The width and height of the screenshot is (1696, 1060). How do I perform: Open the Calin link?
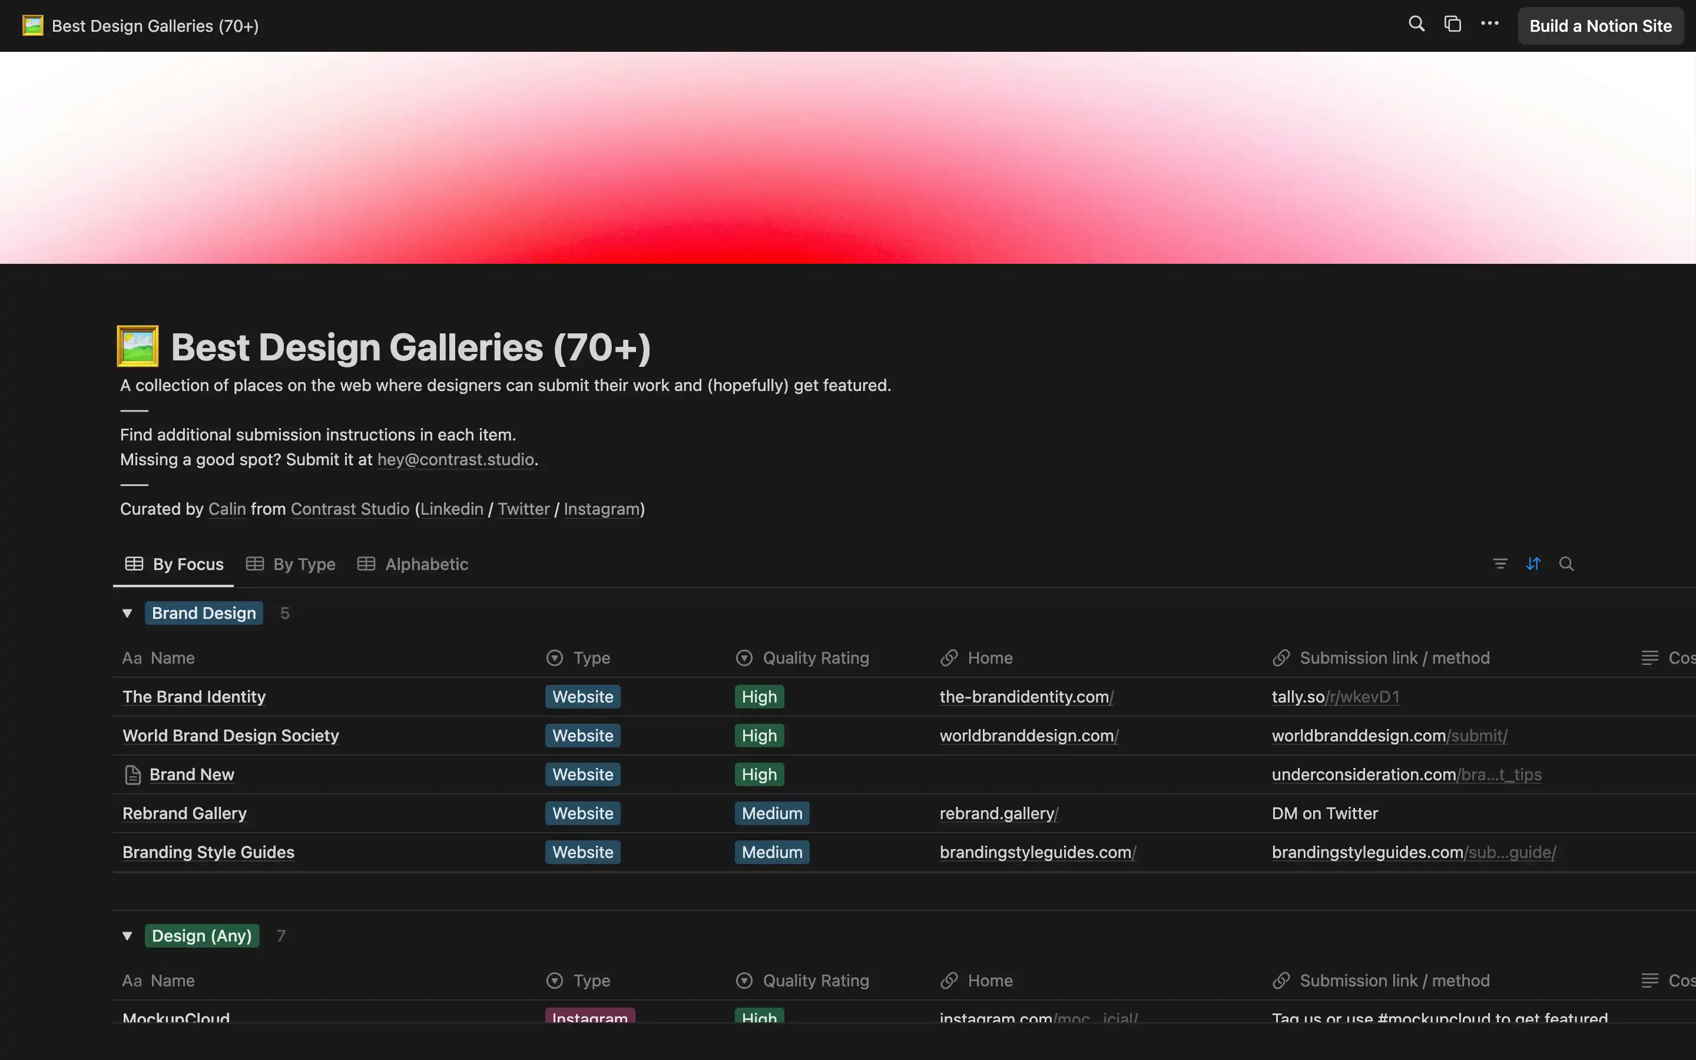(227, 509)
